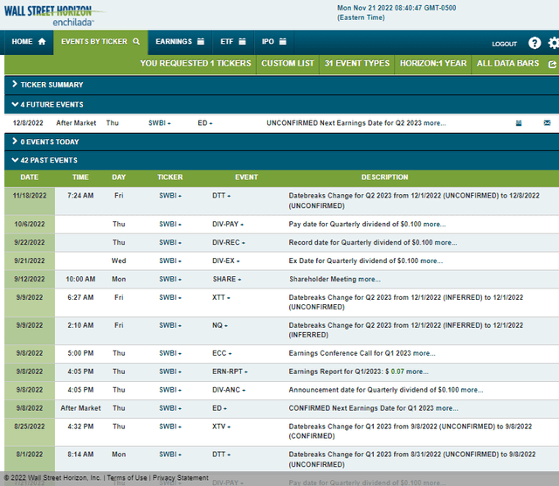Click the Logout link

coord(504,44)
